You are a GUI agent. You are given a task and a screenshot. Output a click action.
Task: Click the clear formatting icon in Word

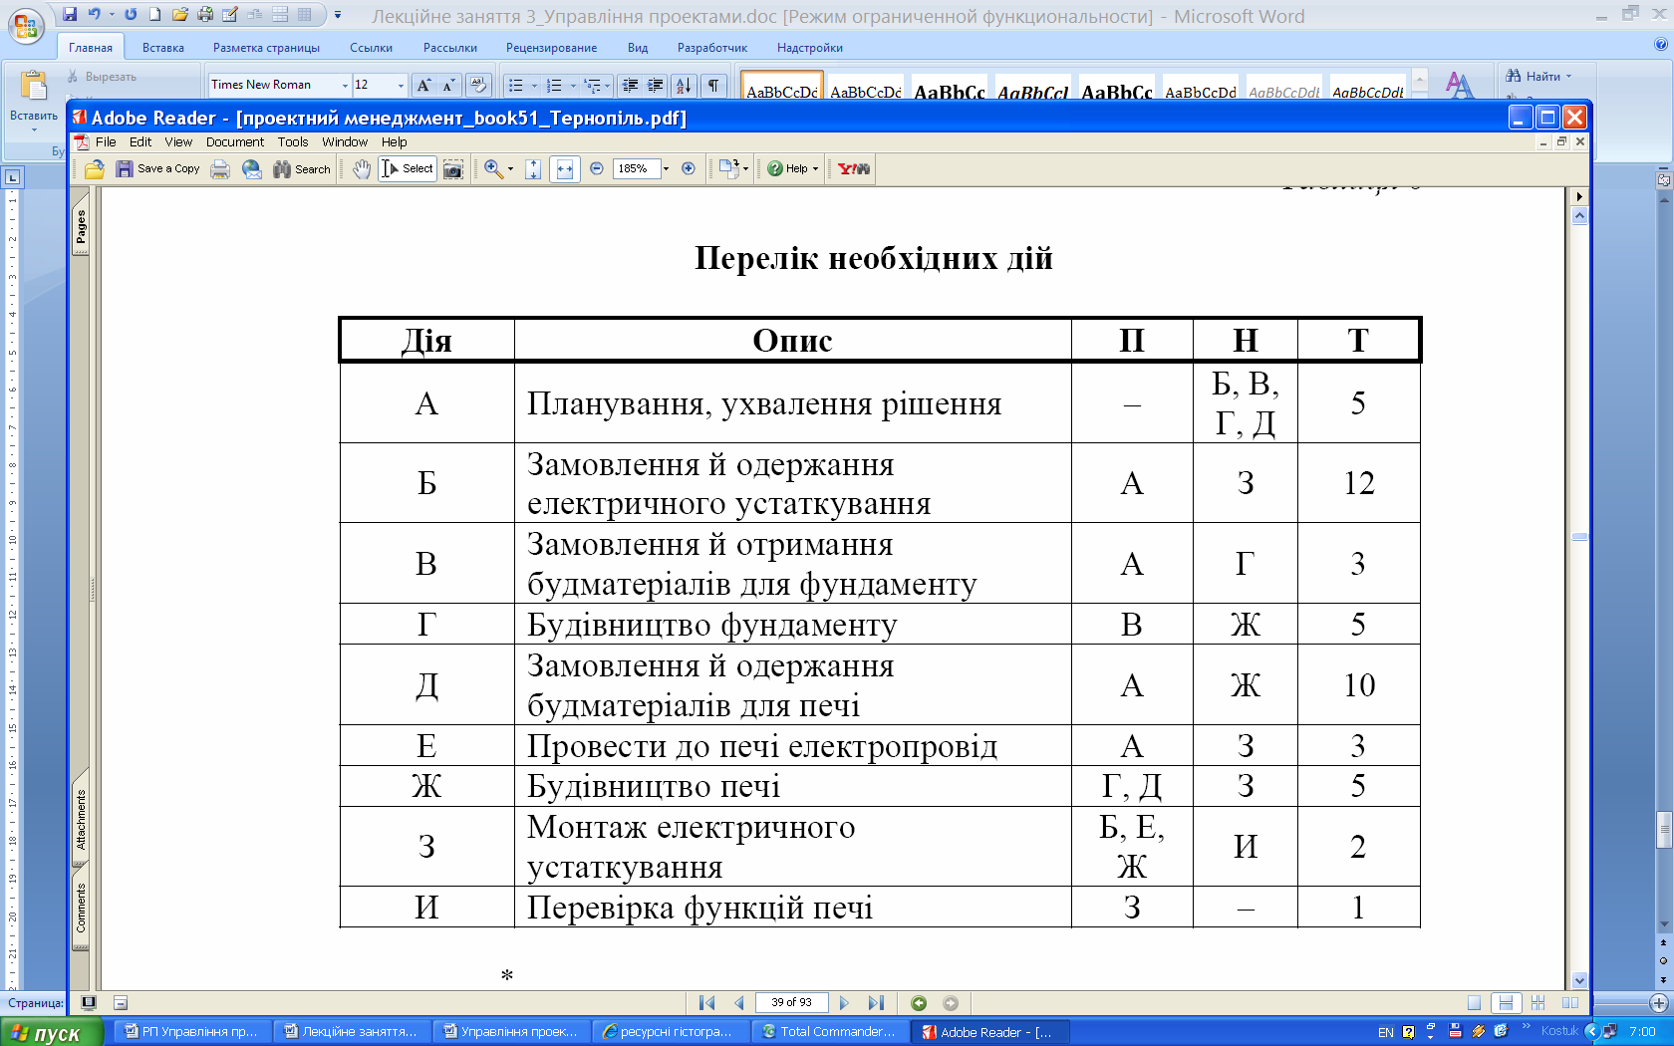click(x=478, y=85)
